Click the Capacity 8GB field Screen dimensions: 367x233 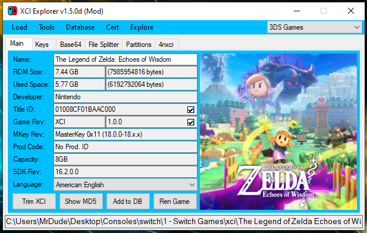click(x=126, y=159)
